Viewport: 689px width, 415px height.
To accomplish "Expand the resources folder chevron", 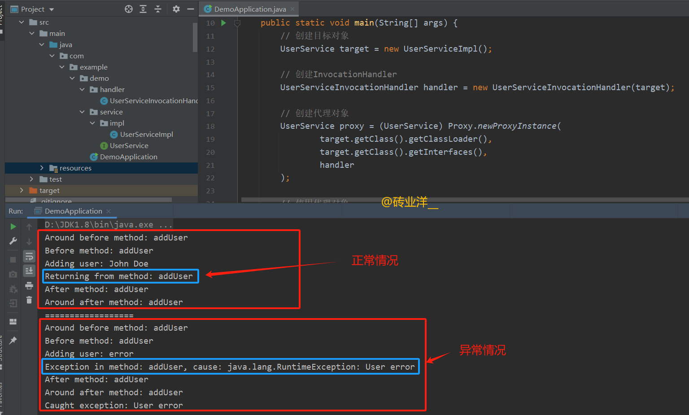I will (42, 168).
